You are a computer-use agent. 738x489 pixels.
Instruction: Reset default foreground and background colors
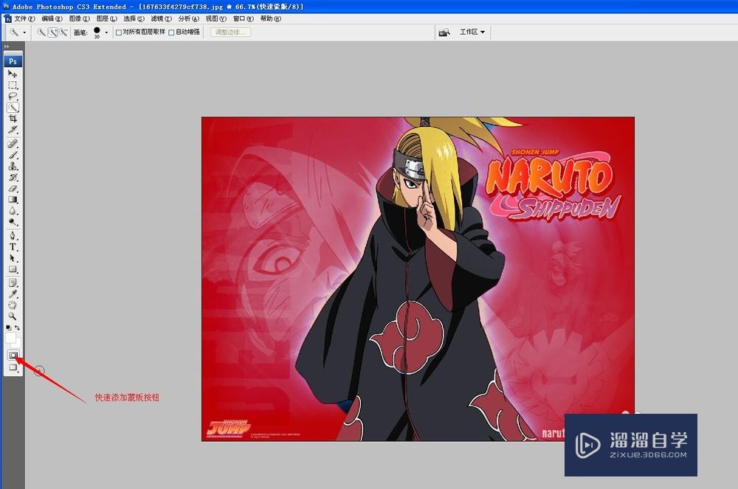pos(8,327)
